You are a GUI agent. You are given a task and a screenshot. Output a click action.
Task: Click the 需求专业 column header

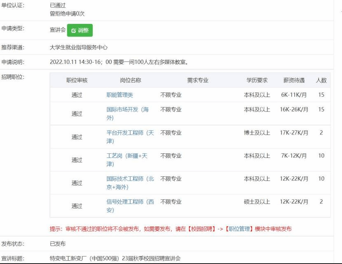tap(198, 80)
